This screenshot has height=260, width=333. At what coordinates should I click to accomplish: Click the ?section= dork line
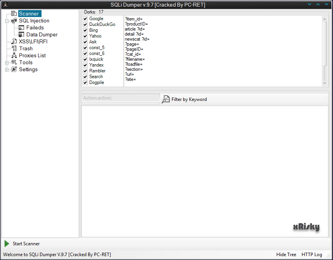pos(134,69)
